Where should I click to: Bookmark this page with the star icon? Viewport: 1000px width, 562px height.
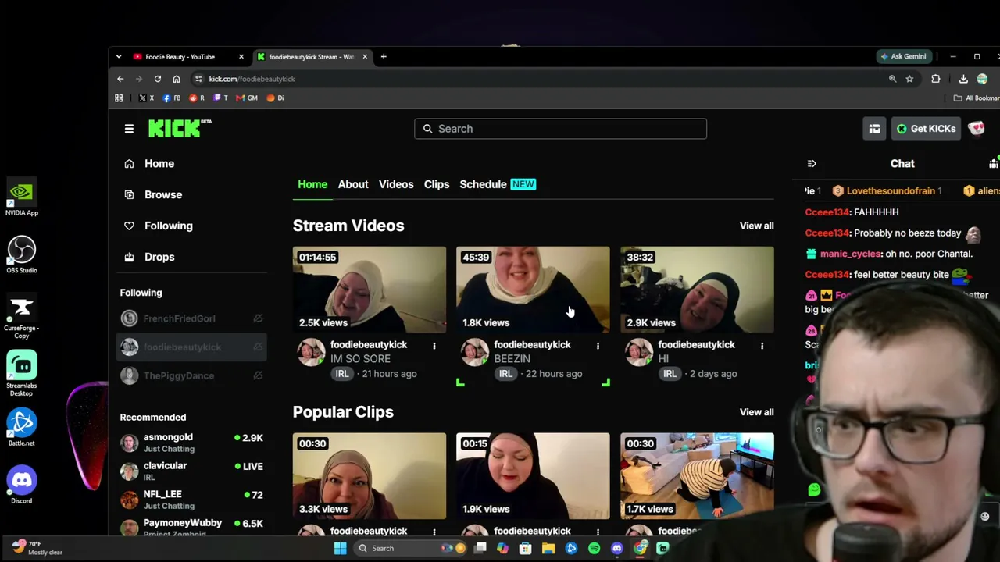coord(909,79)
